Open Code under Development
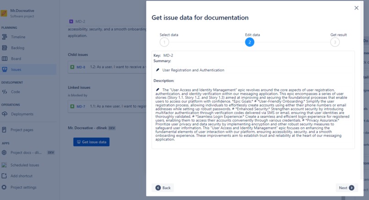This screenshot has width=369, height=200. point(15,92)
